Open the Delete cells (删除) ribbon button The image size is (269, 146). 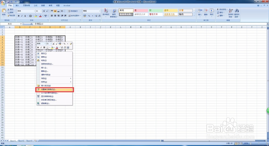coord(206,12)
